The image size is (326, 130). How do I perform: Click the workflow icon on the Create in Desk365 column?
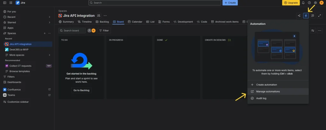[x=230, y=40]
